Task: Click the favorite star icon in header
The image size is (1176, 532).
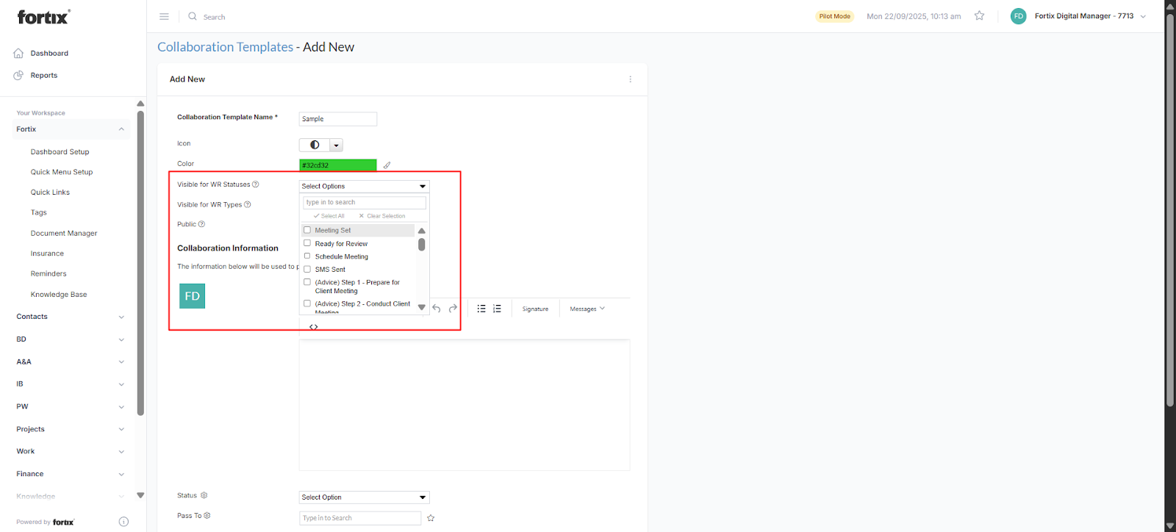Action: [979, 15]
